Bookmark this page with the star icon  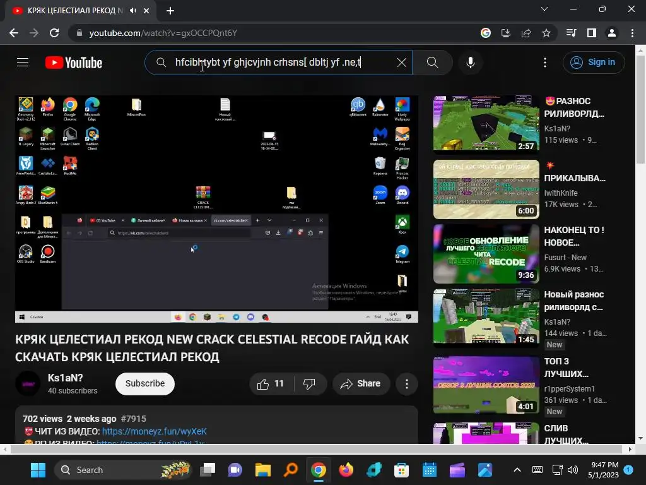click(x=546, y=33)
